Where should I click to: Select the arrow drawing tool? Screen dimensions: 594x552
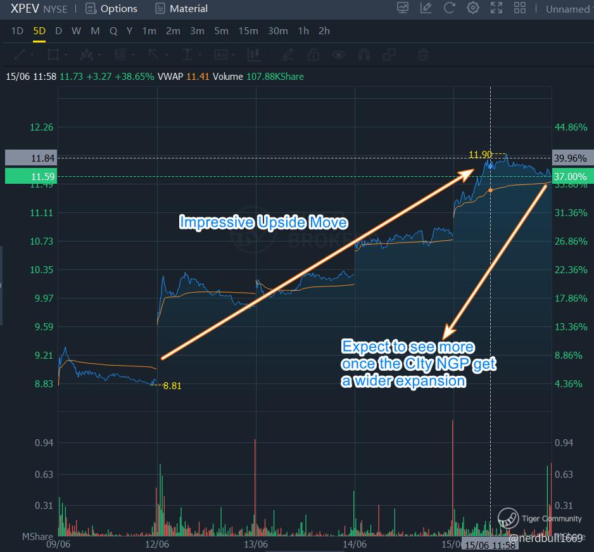pos(153,55)
